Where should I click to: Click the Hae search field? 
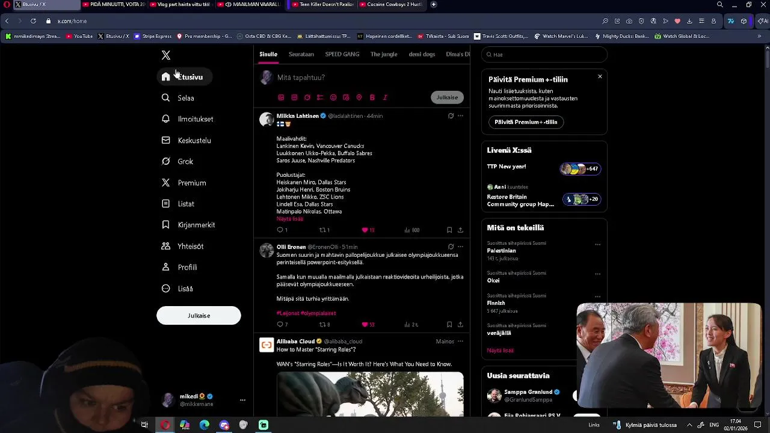(544, 55)
